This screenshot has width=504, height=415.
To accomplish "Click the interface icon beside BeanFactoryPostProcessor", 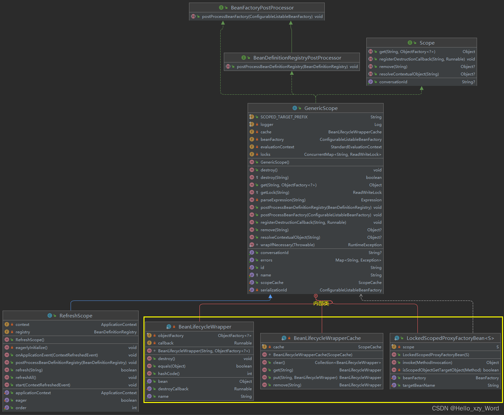I will pos(221,7).
